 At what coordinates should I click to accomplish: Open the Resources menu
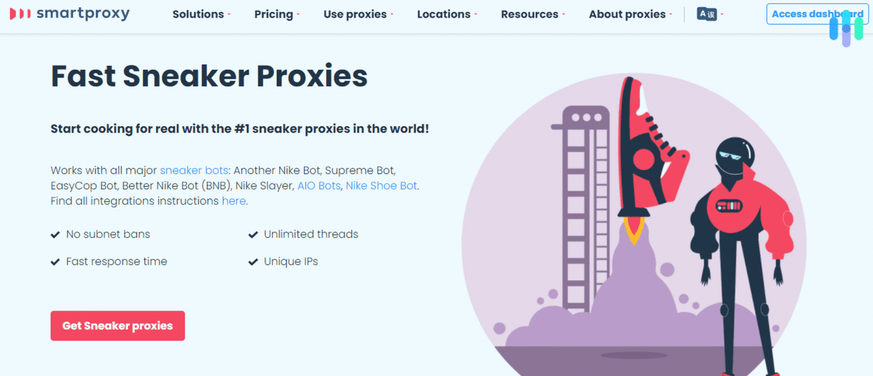pyautogui.click(x=529, y=14)
